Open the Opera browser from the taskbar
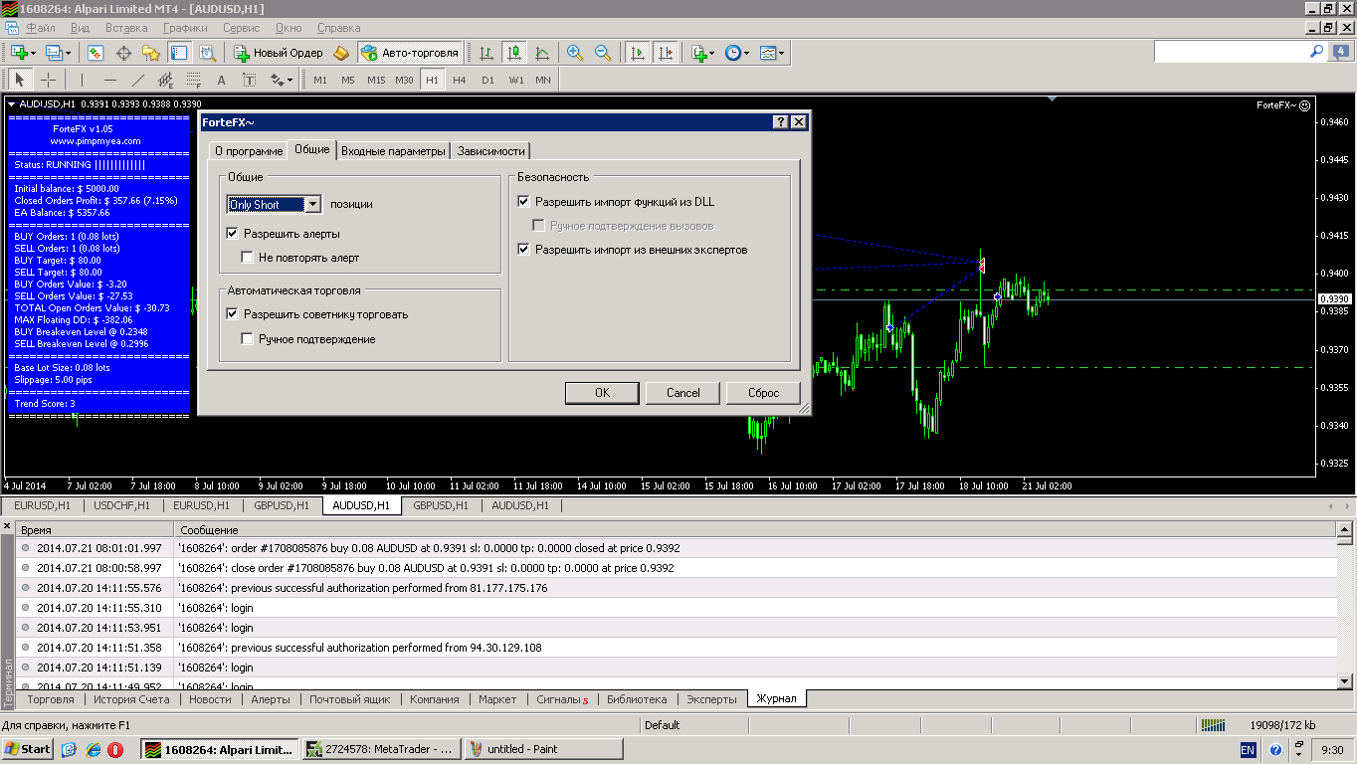Viewport: 1357px width, 764px height. pos(115,749)
